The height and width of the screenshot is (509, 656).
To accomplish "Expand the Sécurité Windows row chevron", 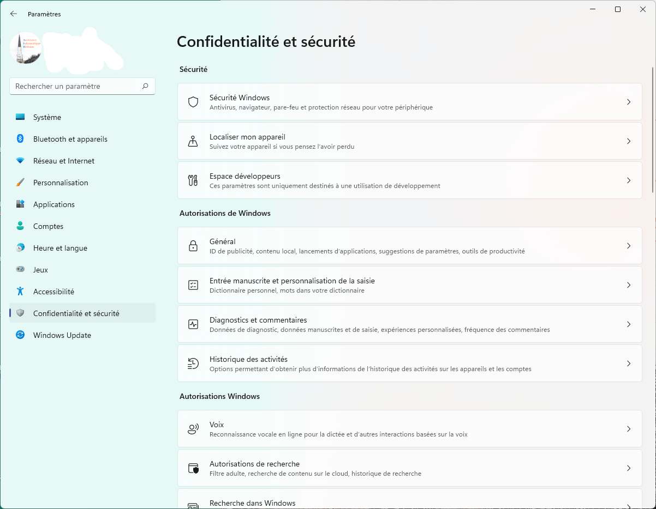I will tap(629, 101).
